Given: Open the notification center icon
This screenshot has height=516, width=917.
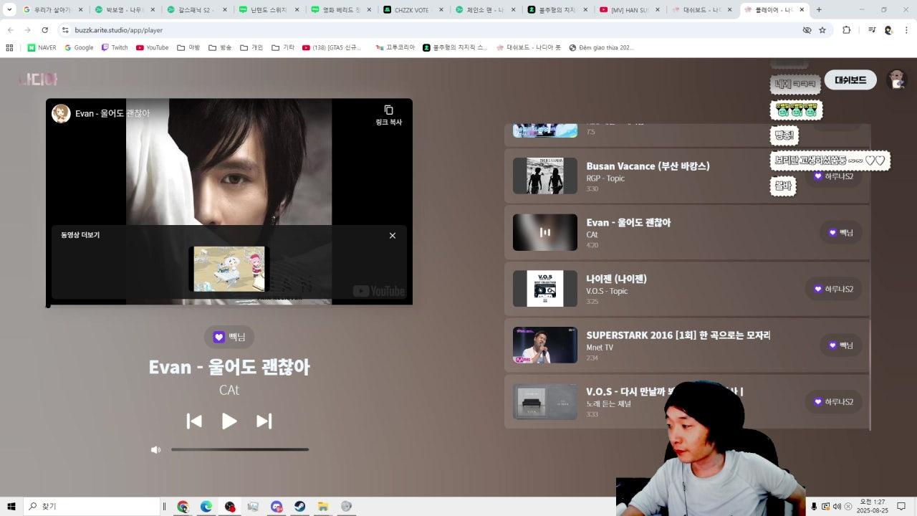Looking at the screenshot, I should click(x=901, y=506).
